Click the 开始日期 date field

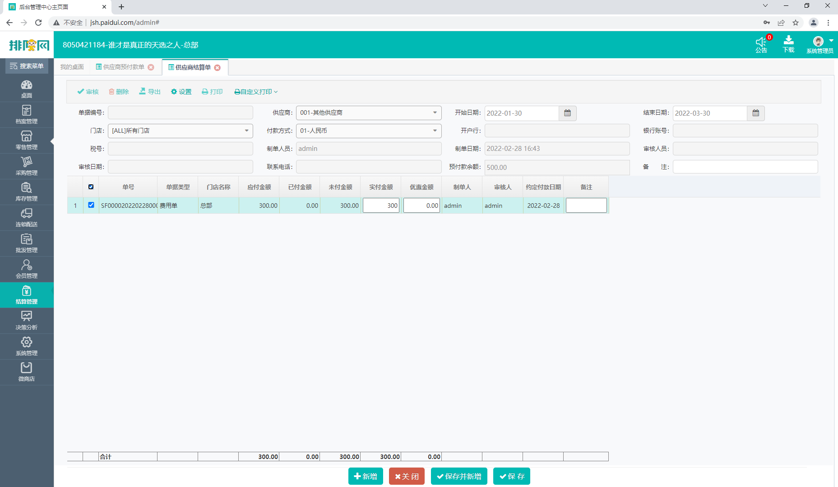(x=522, y=113)
